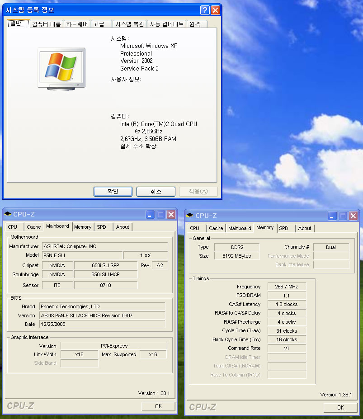Click OK in the CPU-Z Mainboard window
This screenshot has width=363, height=419.
[x=158, y=406]
